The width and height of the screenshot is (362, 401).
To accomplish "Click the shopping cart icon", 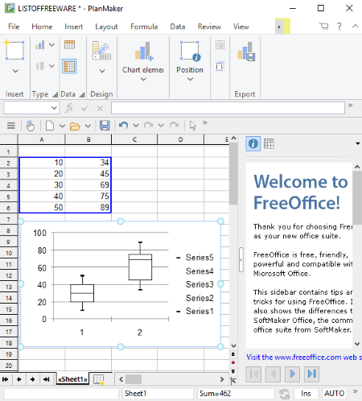I will pos(323,27).
